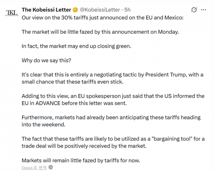The width and height of the screenshot is (218, 172).
Task: Open the TKL profile avatar
Action: pos(12,13)
